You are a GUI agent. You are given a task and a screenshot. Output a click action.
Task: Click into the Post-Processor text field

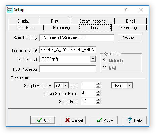[x=68, y=69]
